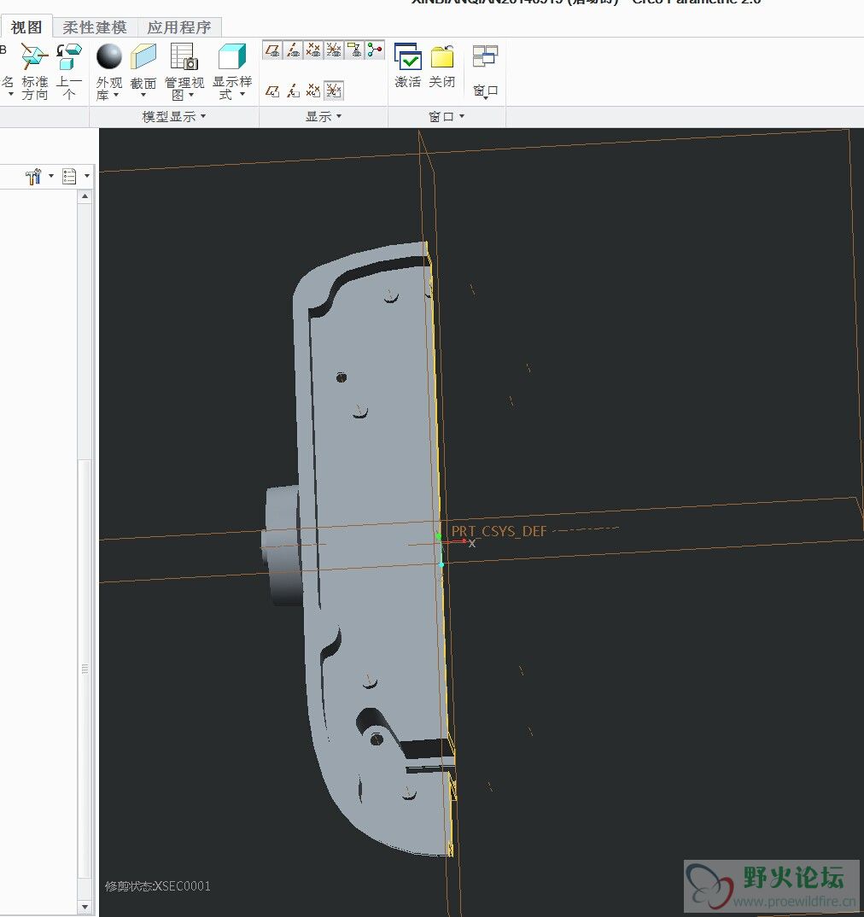The width and height of the screenshot is (864, 917).
Task: Return to previous view with 上一个
Action: coord(69,56)
